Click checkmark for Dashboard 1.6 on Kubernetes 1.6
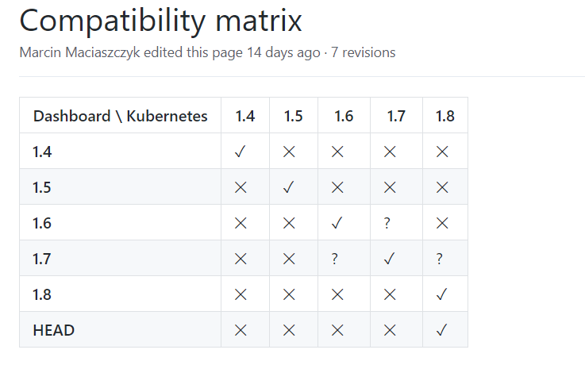This screenshot has width=585, height=365. pos(337,223)
